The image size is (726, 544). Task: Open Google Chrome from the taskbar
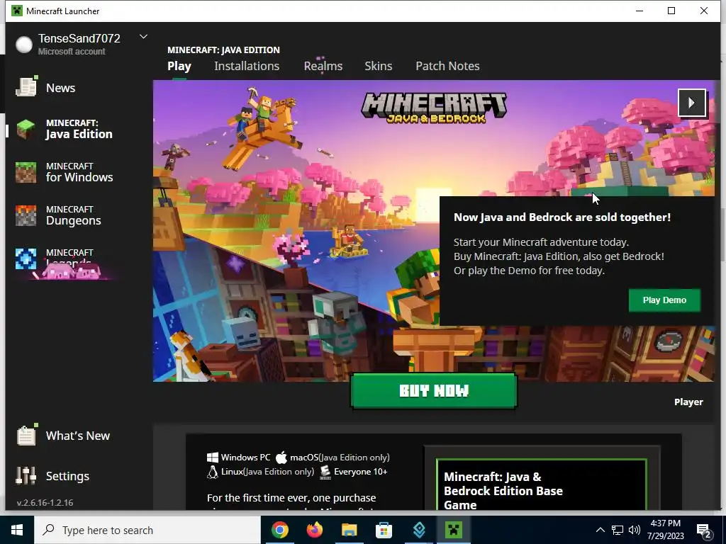click(279, 530)
